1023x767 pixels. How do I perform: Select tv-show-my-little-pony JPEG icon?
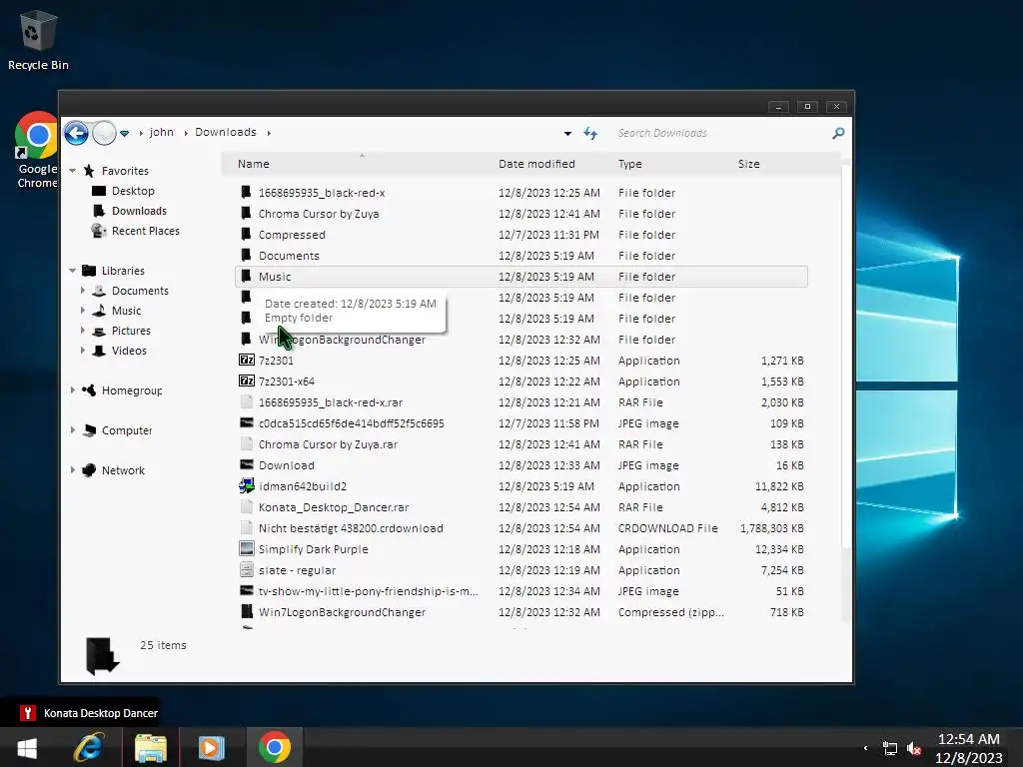click(247, 591)
